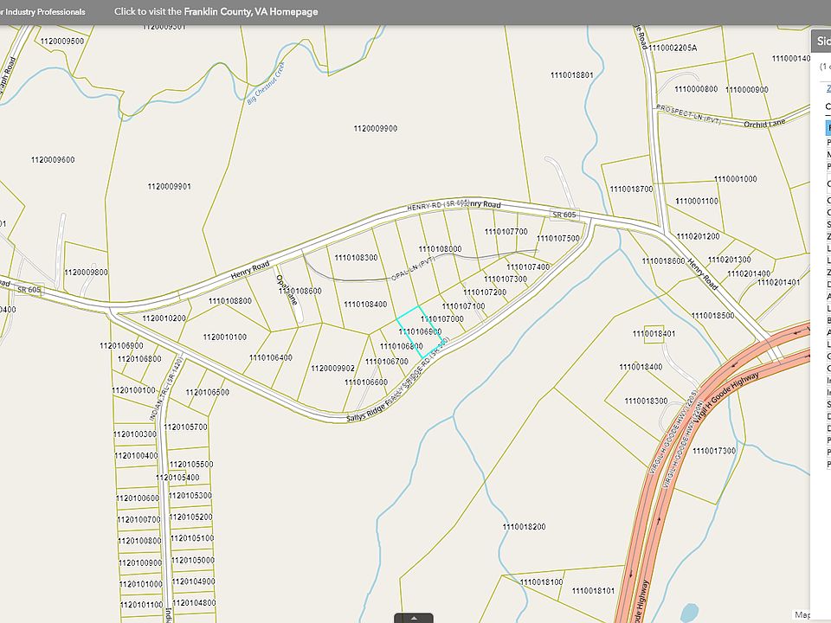This screenshot has width=831, height=623.
Task: Select parcel 1110018801 on the map
Action: [570, 75]
